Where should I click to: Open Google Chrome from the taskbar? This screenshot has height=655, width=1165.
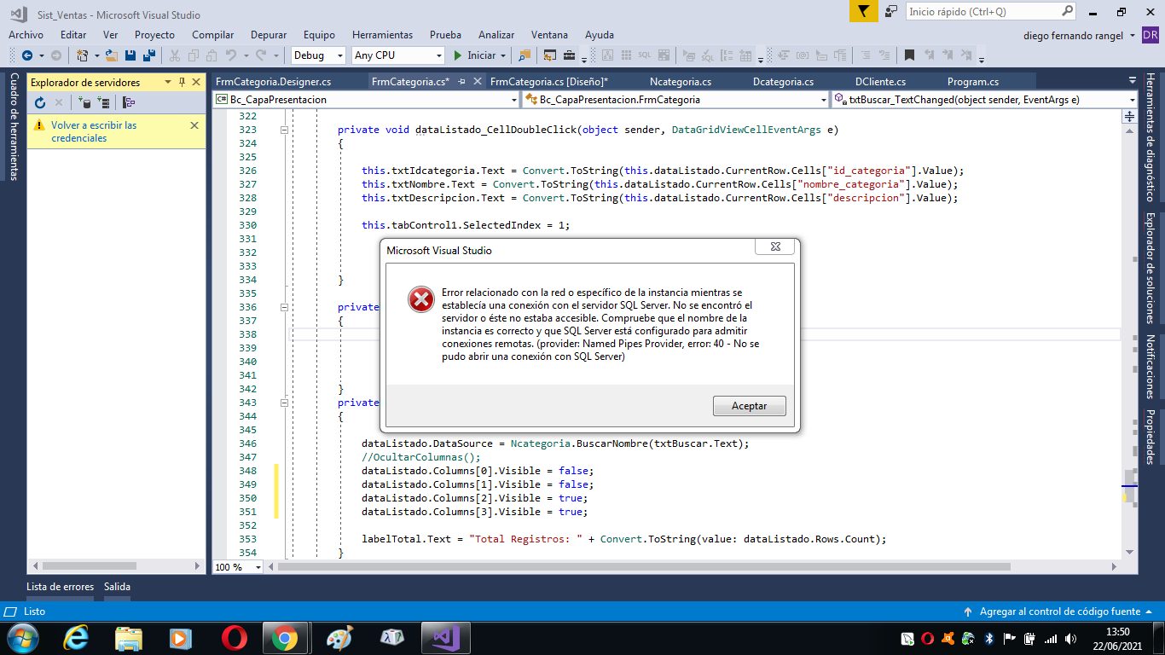[x=285, y=638]
